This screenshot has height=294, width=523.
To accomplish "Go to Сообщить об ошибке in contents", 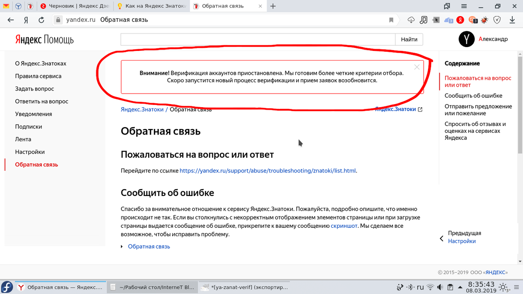I will (x=473, y=96).
